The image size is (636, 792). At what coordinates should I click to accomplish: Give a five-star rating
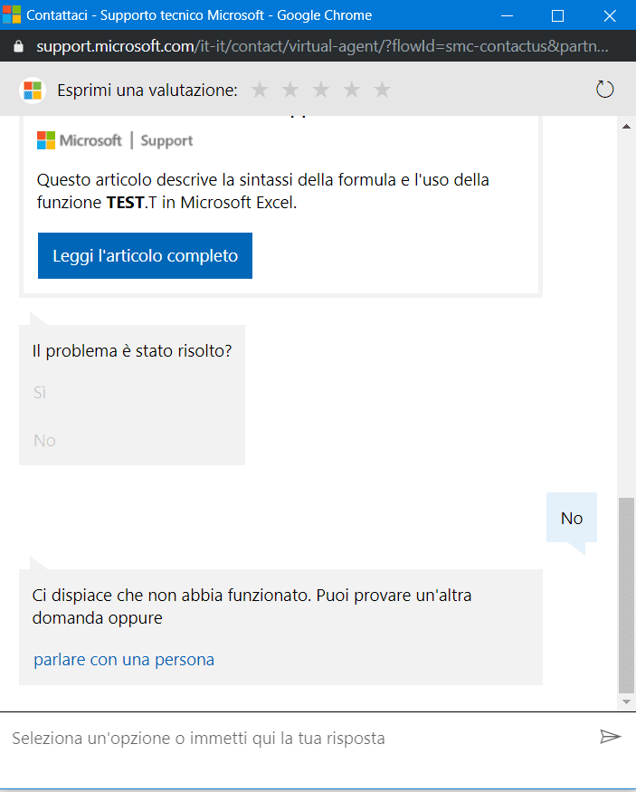pyautogui.click(x=383, y=90)
